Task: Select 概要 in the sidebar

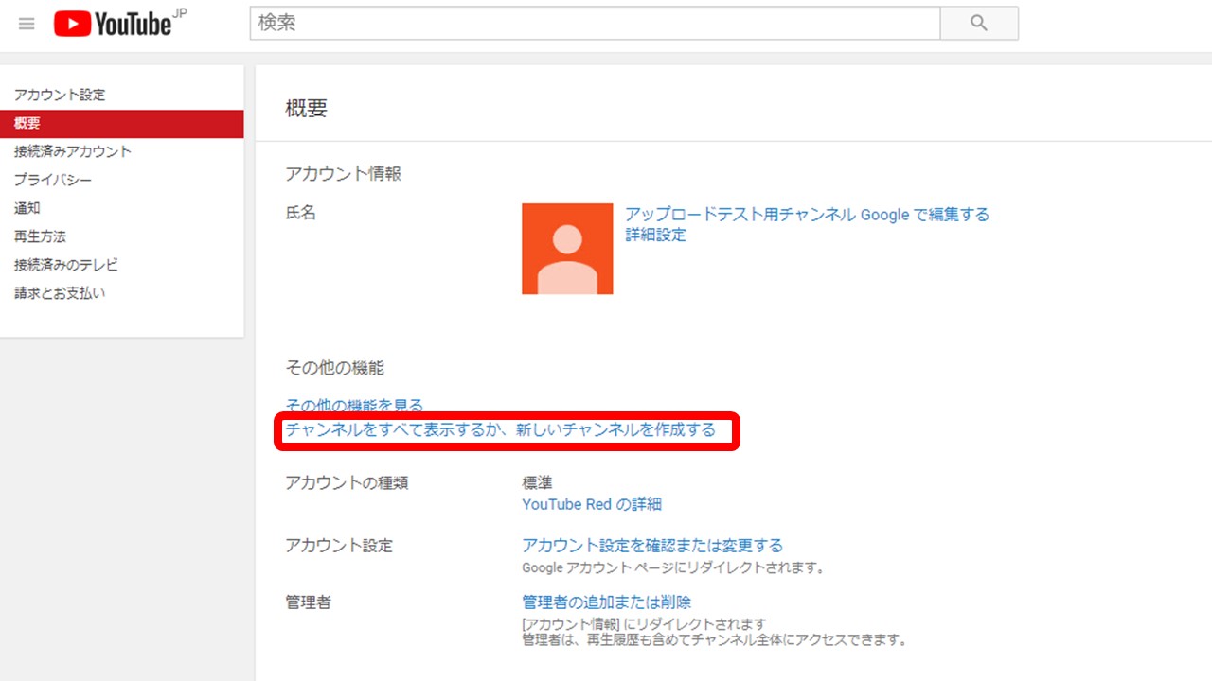Action: click(x=122, y=124)
